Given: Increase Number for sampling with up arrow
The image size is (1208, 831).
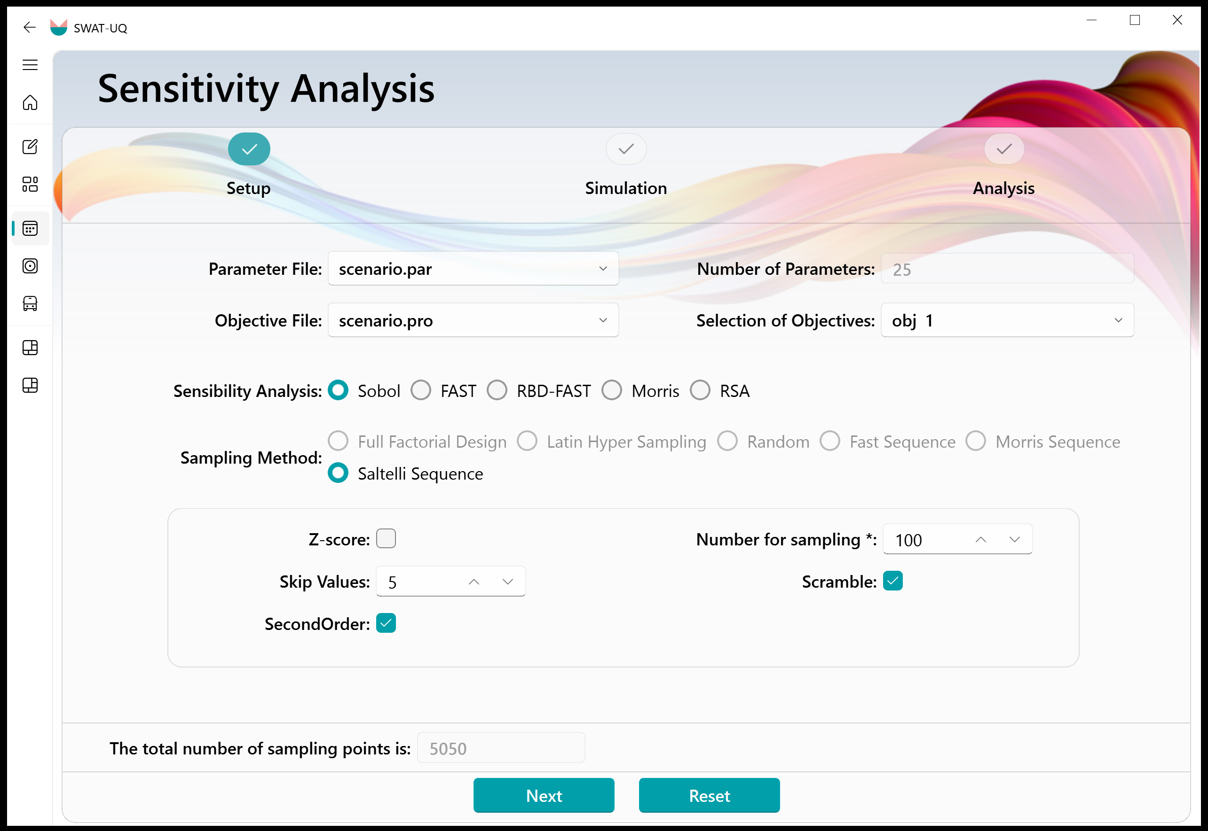Looking at the screenshot, I should (980, 539).
